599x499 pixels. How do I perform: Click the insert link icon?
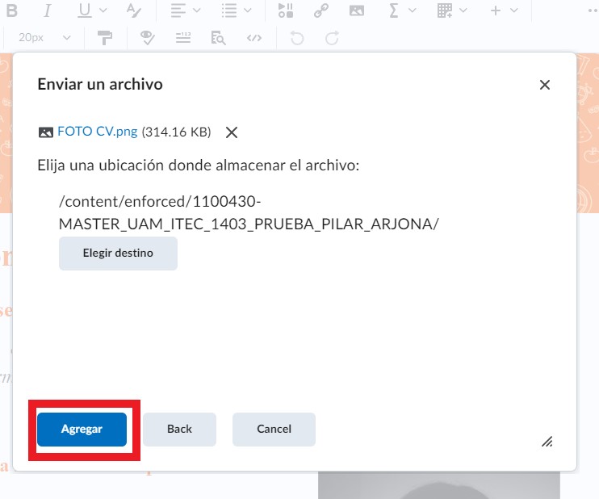coord(320,10)
